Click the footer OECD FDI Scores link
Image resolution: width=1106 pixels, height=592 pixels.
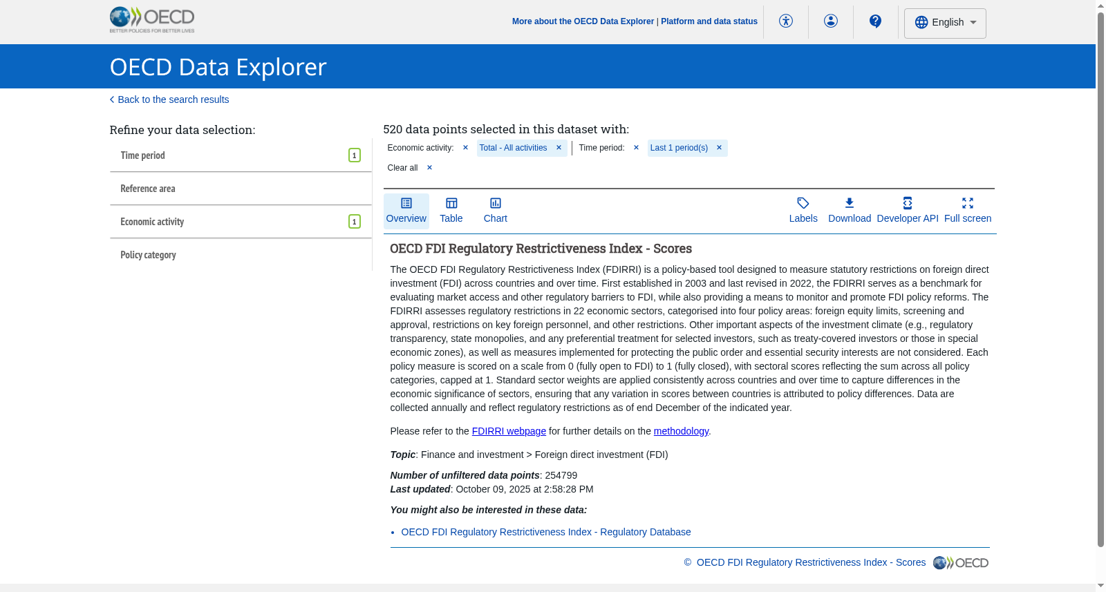[x=811, y=562]
